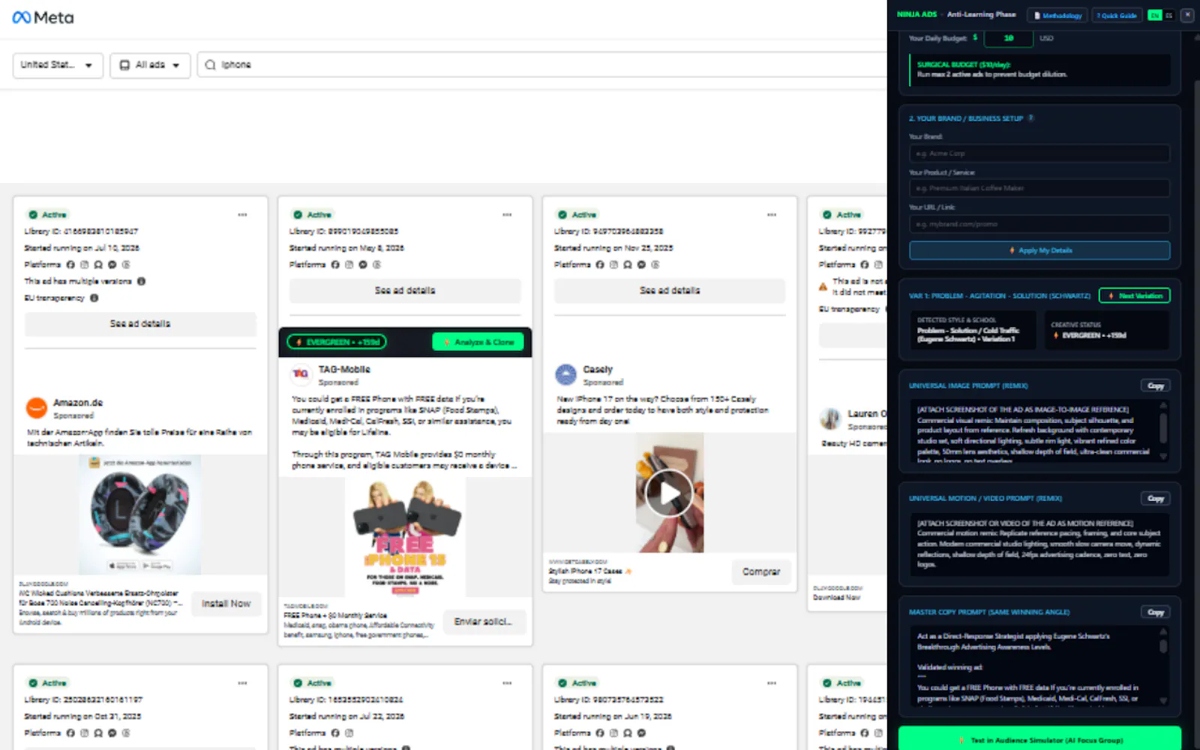The height and width of the screenshot is (750, 1200).
Task: Open three-dot menu on Casely ad card
Action: [772, 214]
